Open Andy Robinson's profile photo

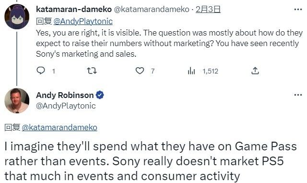(x=17, y=100)
